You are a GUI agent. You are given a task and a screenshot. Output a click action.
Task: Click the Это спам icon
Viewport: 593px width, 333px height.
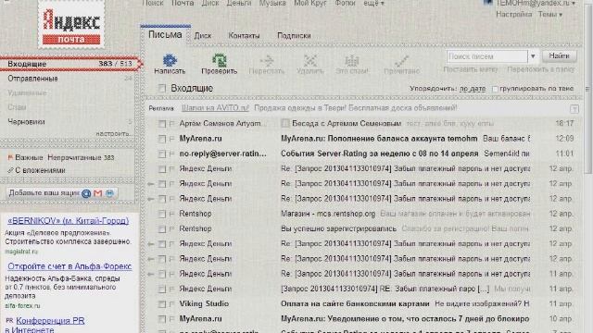click(x=352, y=61)
